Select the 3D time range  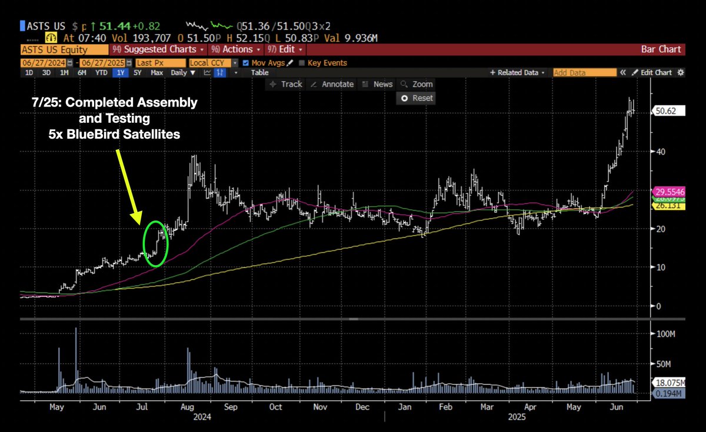point(46,73)
